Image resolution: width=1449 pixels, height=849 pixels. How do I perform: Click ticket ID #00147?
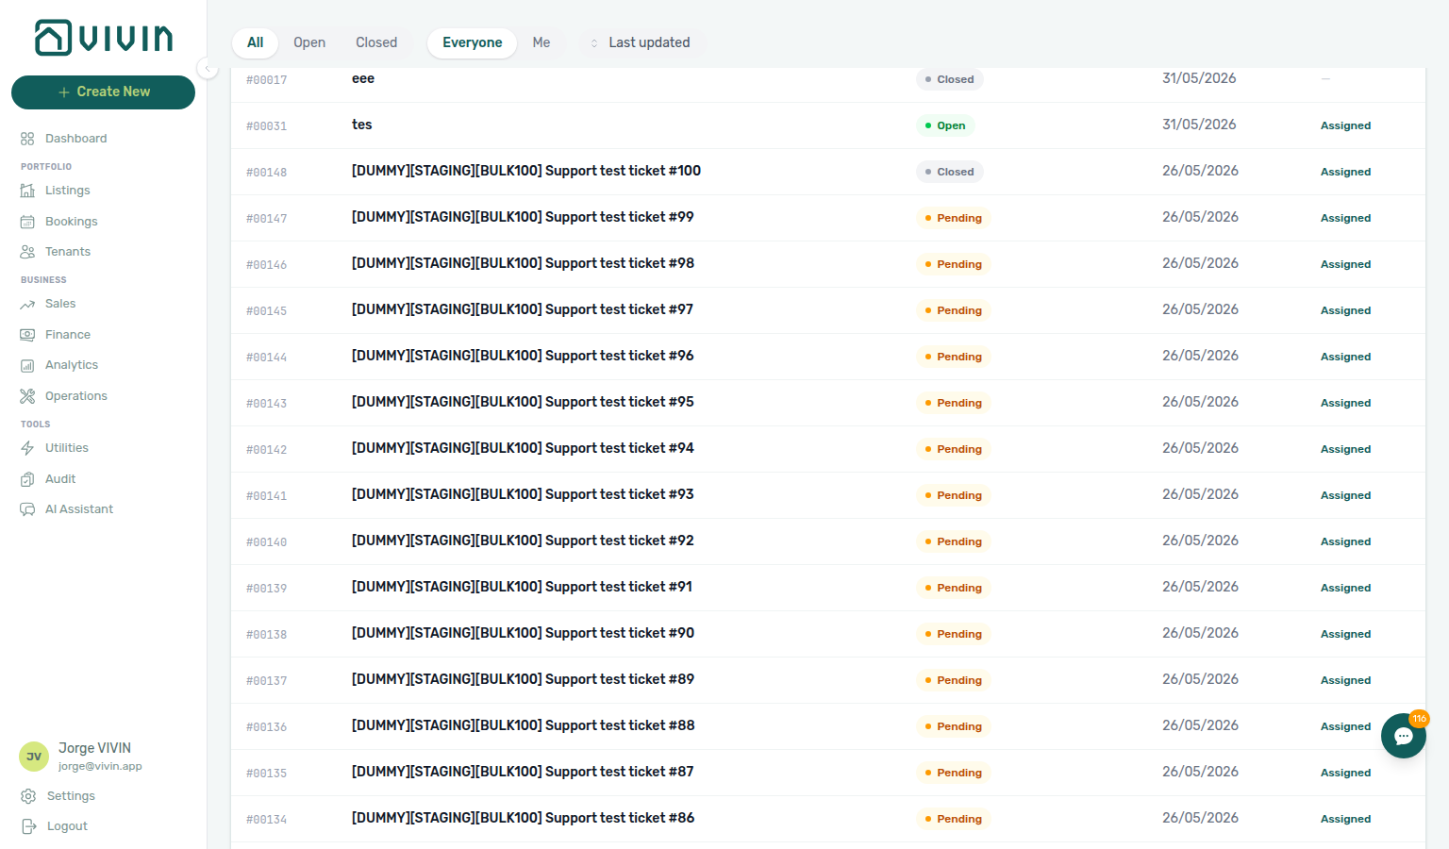pos(267,219)
